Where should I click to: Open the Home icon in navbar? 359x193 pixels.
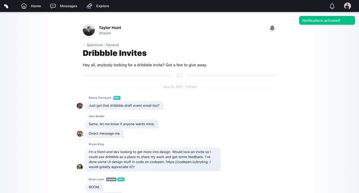(x=24, y=6)
